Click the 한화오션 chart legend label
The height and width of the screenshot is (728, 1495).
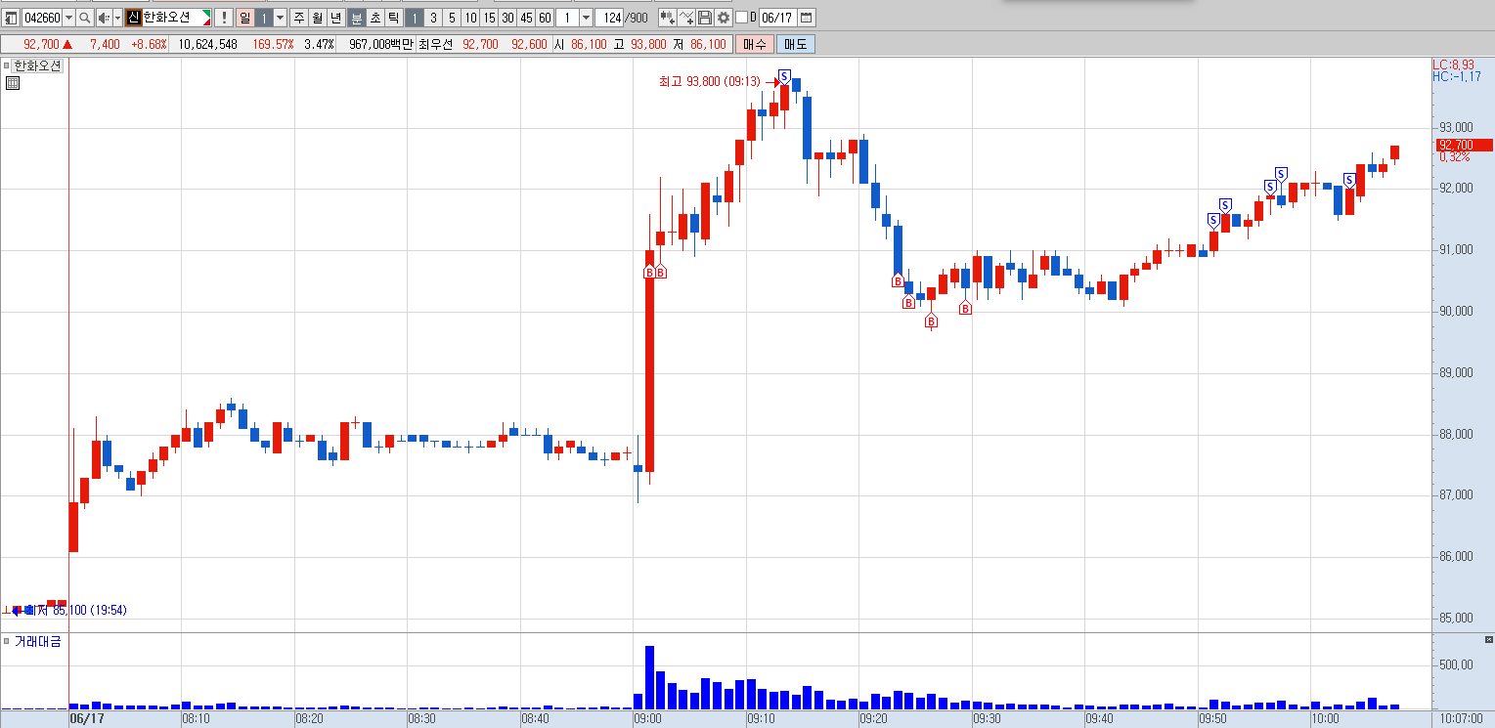click(37, 65)
